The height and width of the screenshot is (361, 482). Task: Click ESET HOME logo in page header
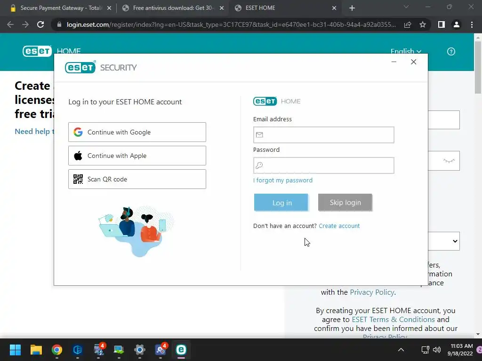pyautogui.click(x=52, y=51)
